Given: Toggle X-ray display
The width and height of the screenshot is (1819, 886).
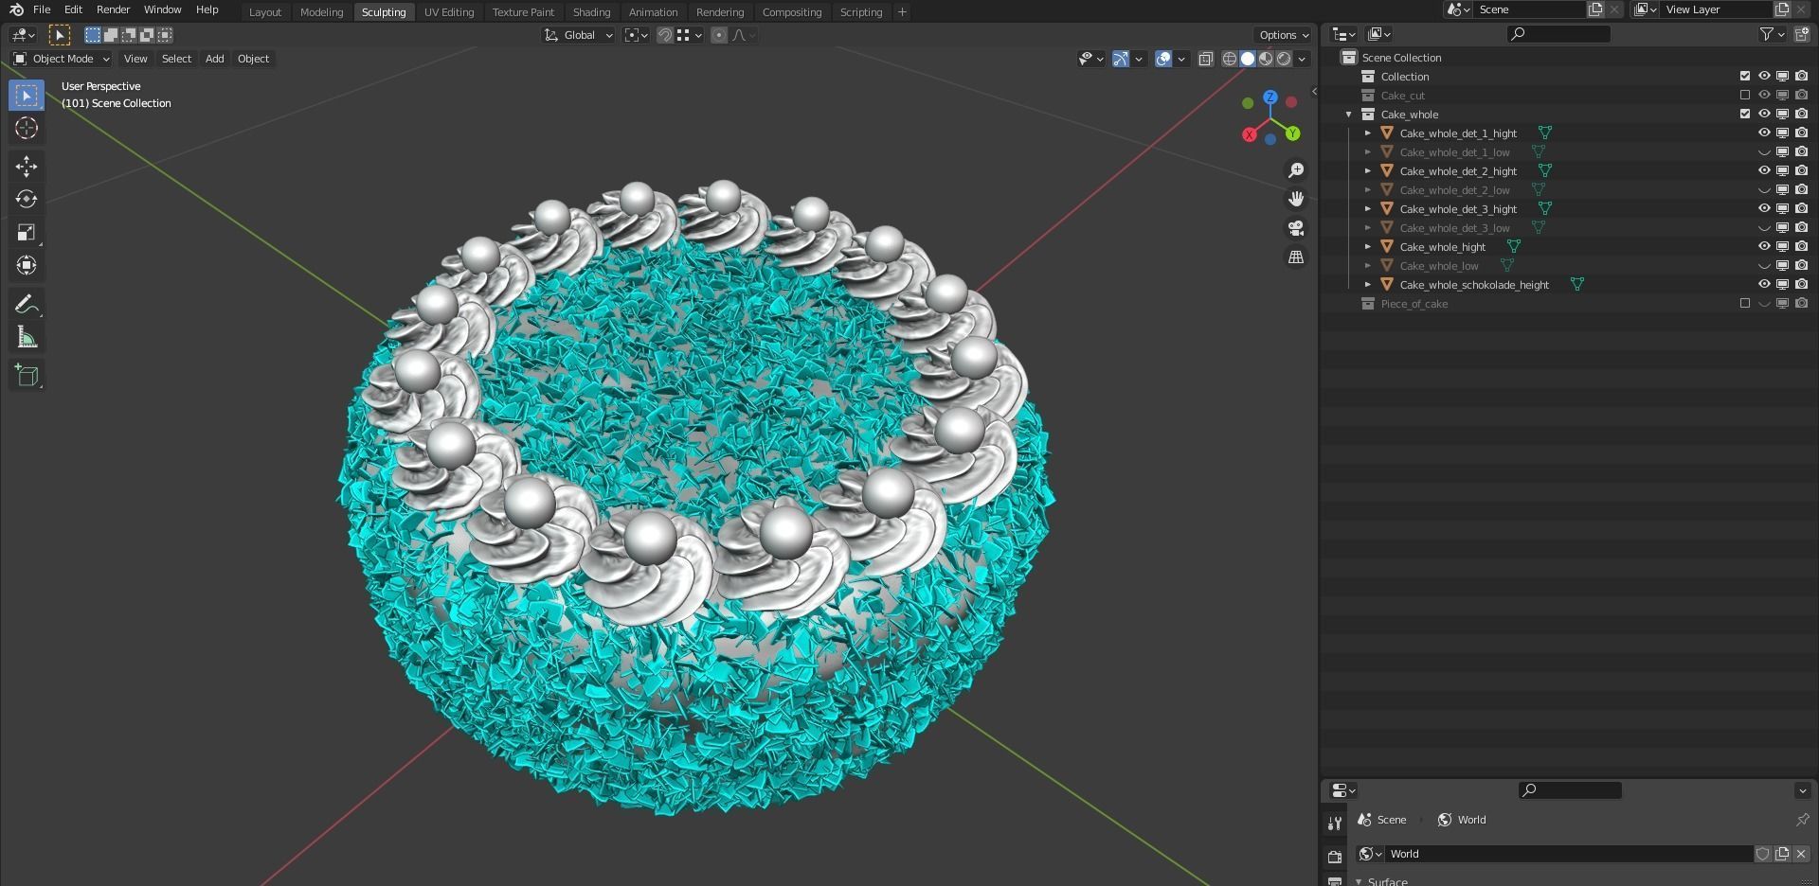Looking at the screenshot, I should [x=1205, y=59].
